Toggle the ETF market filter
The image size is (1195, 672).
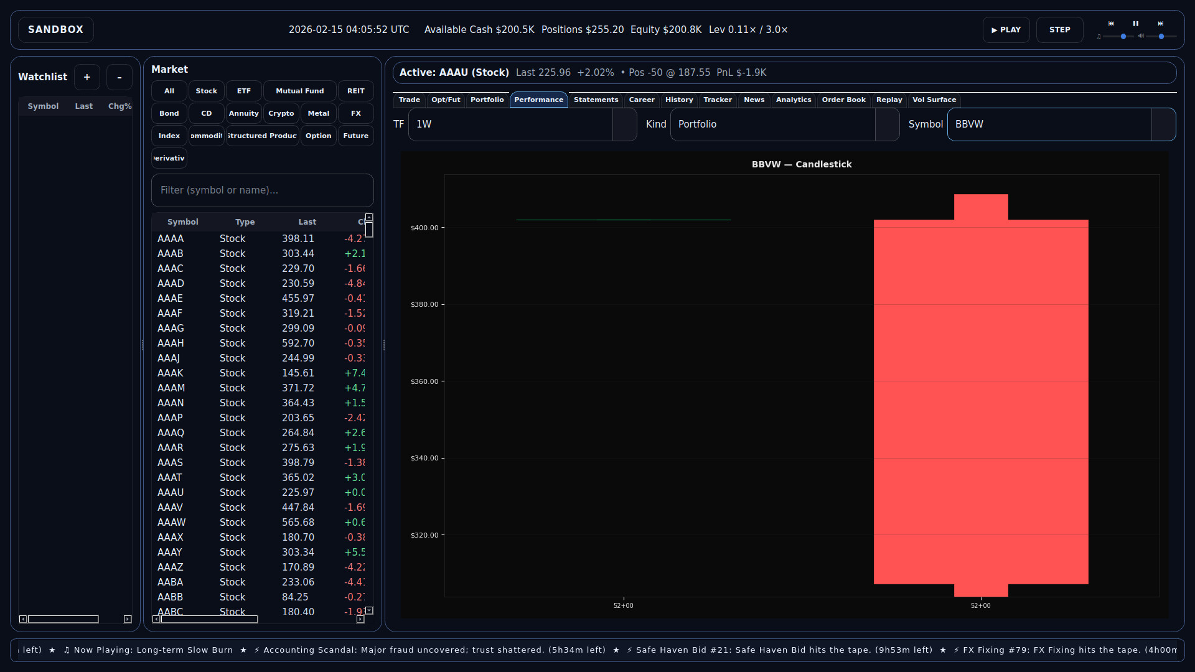243,91
